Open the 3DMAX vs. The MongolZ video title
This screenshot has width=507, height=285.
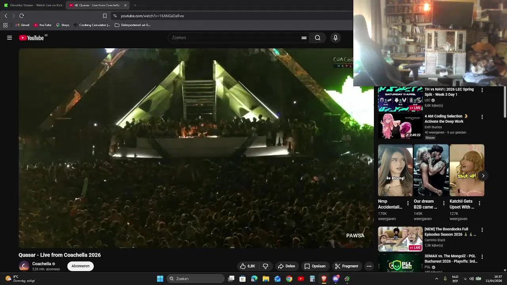[450, 258]
